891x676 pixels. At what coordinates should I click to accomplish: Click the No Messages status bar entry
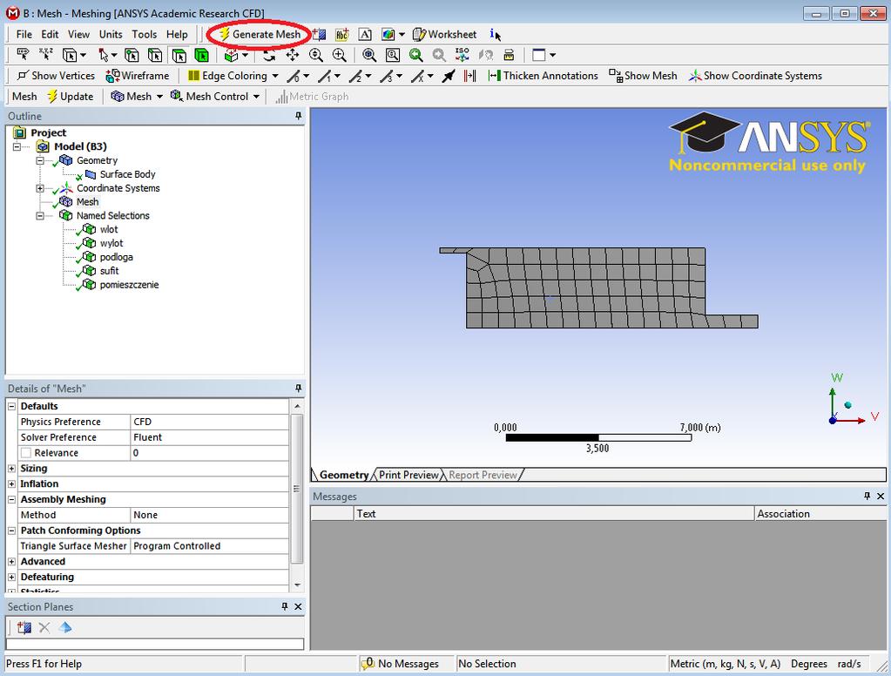[x=401, y=664]
